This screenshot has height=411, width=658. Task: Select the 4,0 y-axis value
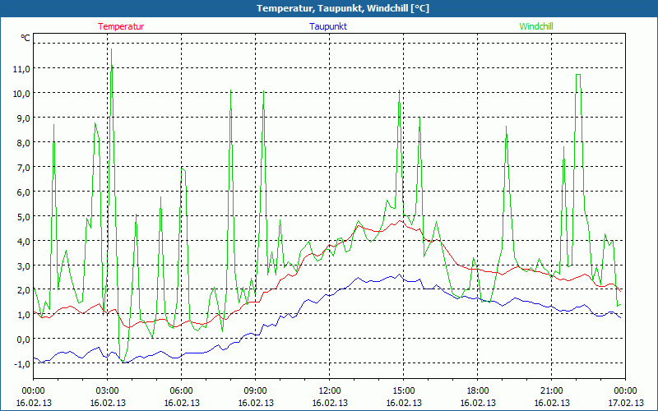[24, 241]
